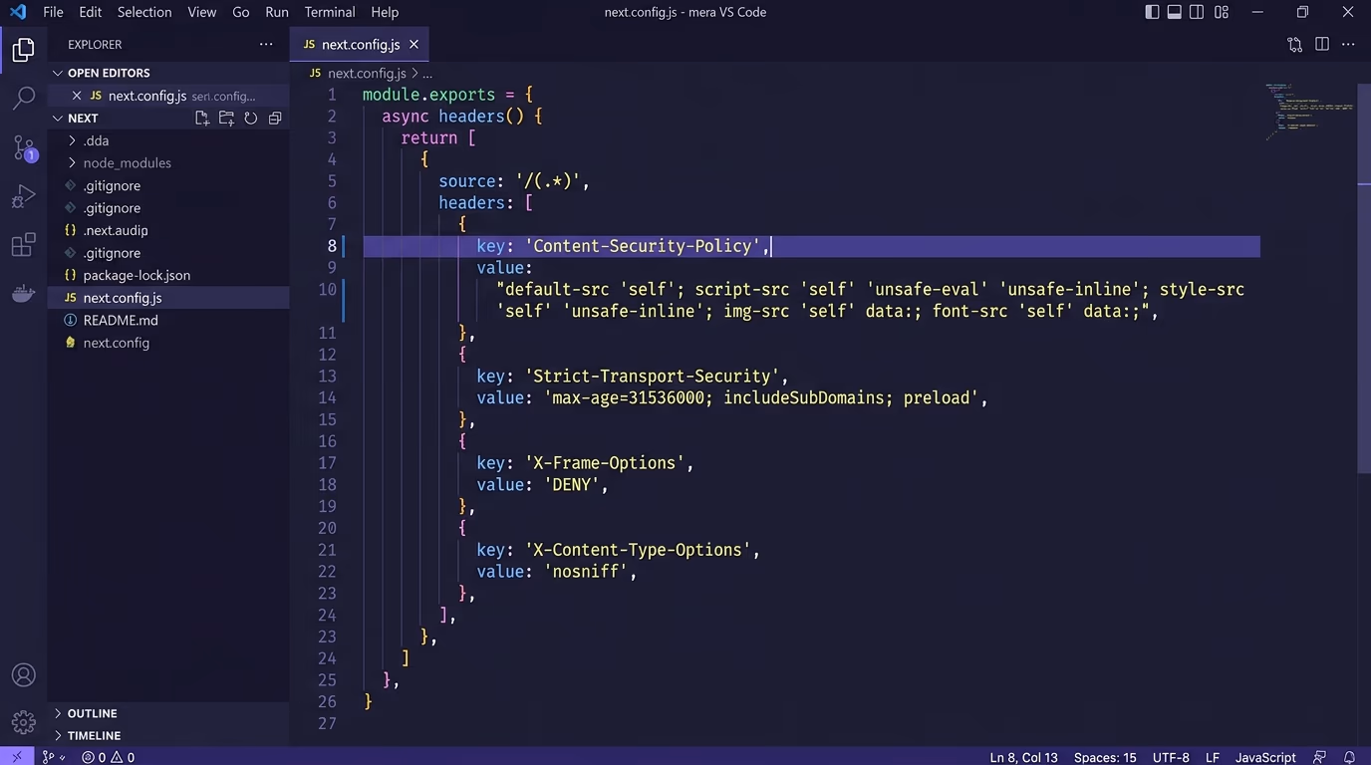Image resolution: width=1371 pixels, height=765 pixels.
Task: Open the Run menu
Action: (x=277, y=12)
